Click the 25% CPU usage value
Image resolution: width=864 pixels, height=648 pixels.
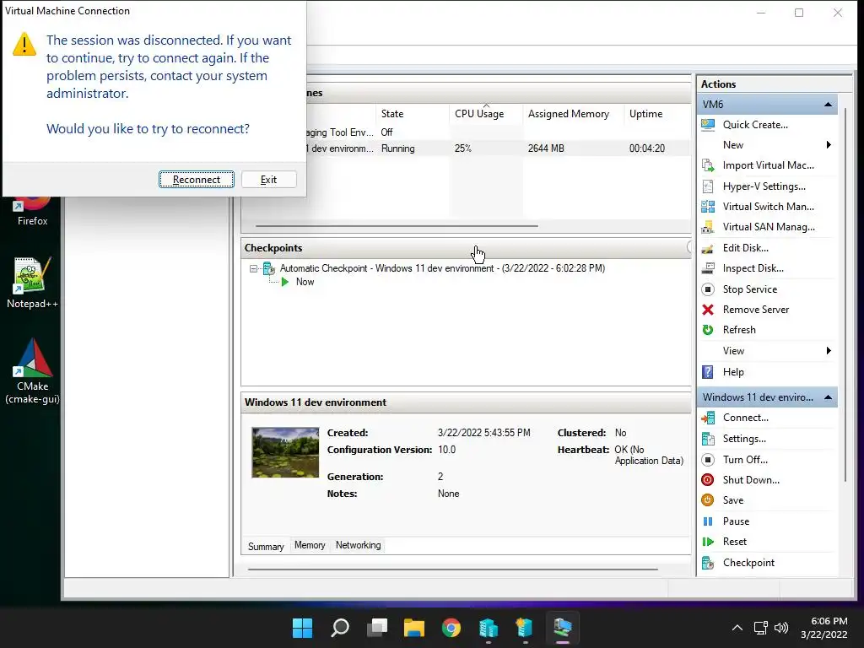[x=463, y=148]
